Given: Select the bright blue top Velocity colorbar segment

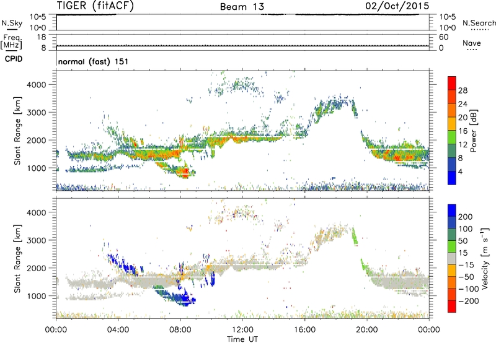Looking at the screenshot, I should 452,211.
